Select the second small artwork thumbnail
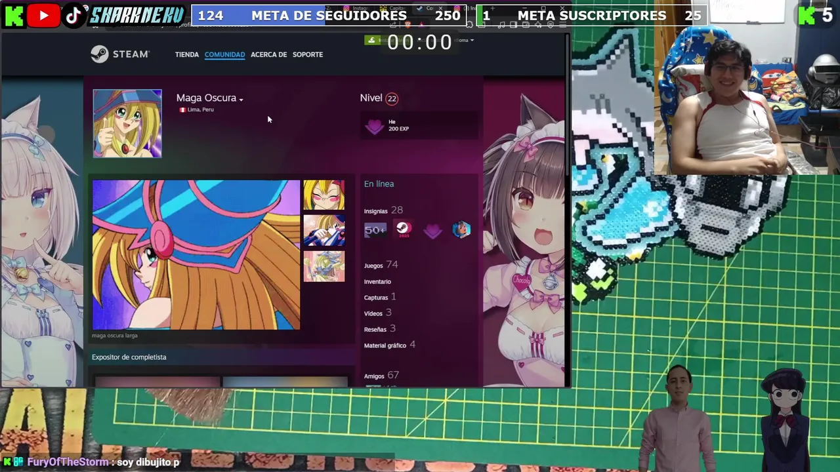 coord(324,231)
